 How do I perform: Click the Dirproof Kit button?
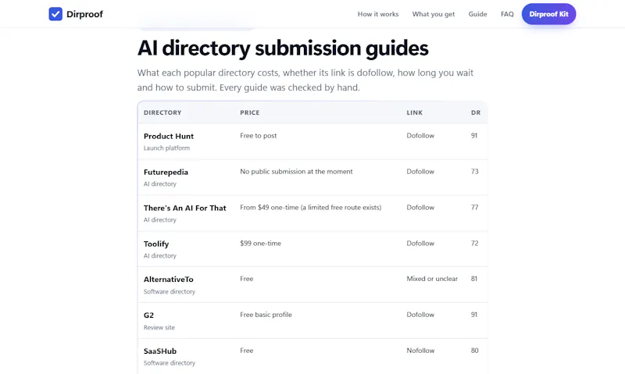tap(548, 14)
